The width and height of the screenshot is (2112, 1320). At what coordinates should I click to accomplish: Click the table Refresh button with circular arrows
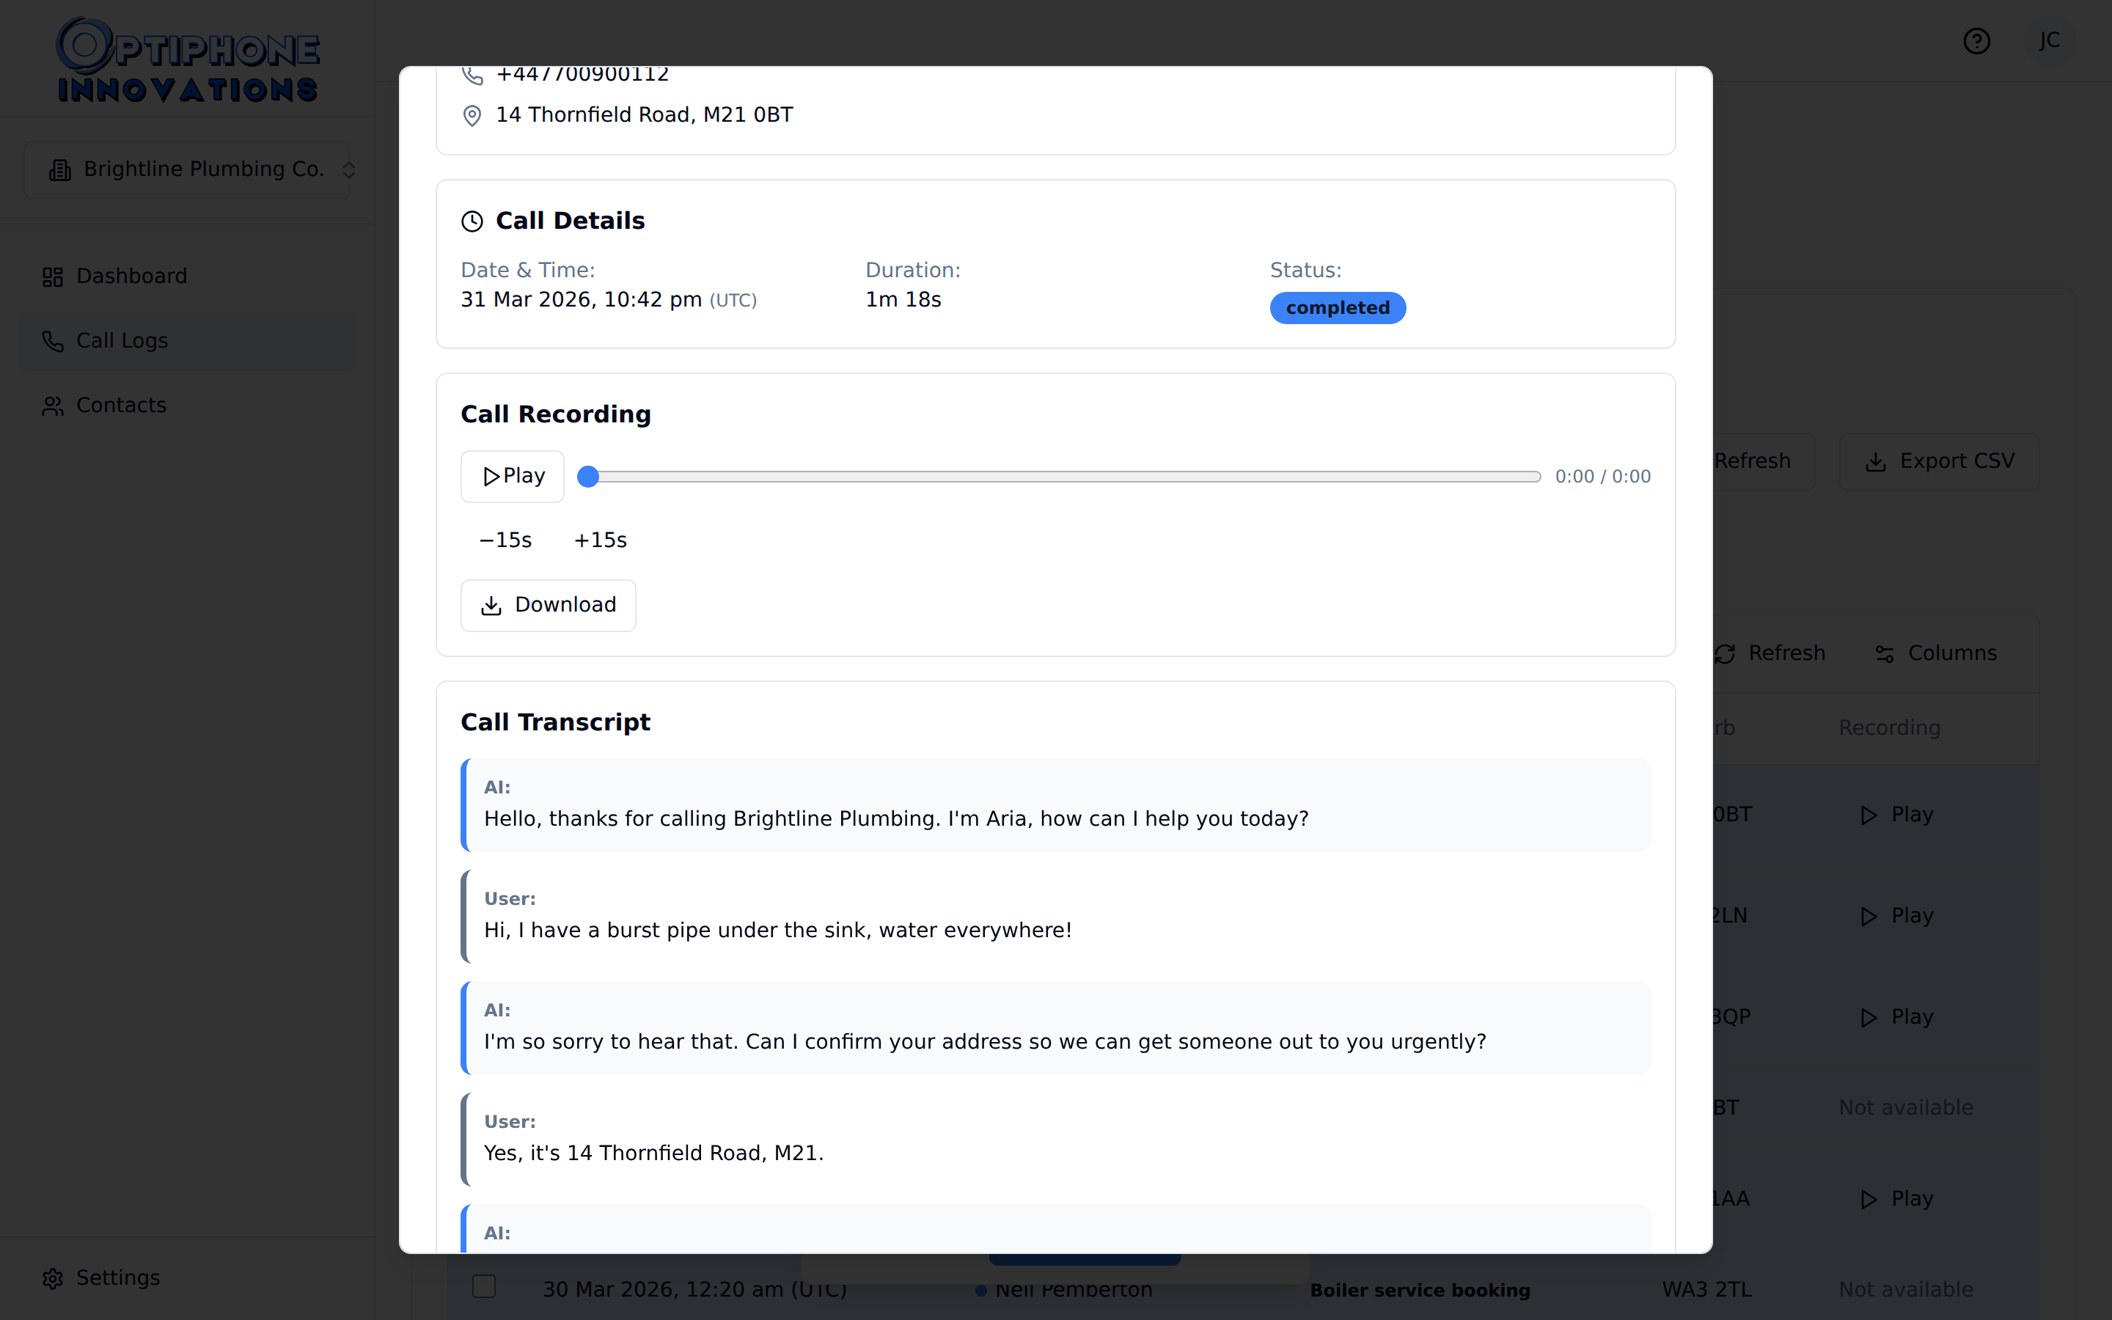1769,654
